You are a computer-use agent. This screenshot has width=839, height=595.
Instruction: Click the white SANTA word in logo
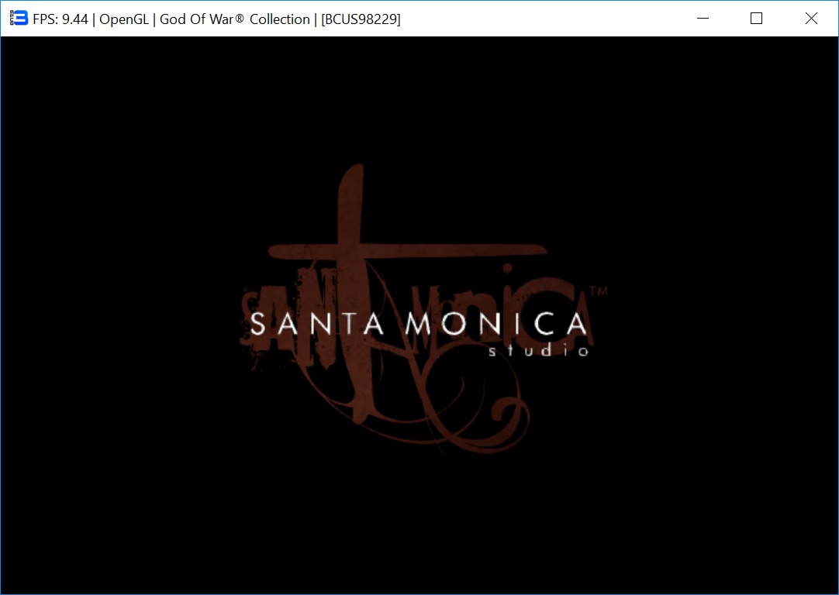(x=316, y=324)
